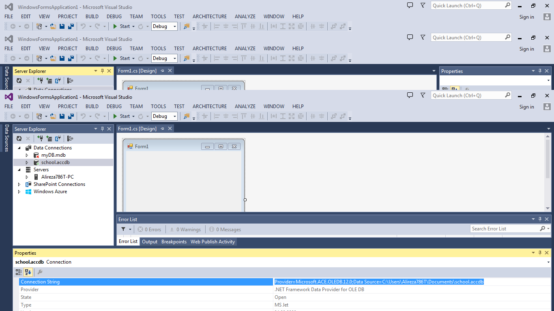Switch to the Output tab
Image resolution: width=554 pixels, height=311 pixels.
150,242
